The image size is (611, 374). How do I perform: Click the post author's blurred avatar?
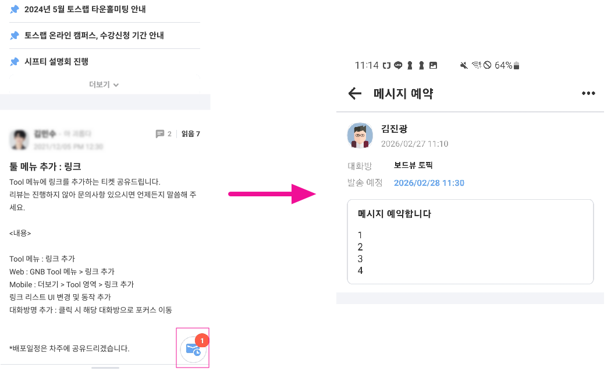tap(20, 139)
